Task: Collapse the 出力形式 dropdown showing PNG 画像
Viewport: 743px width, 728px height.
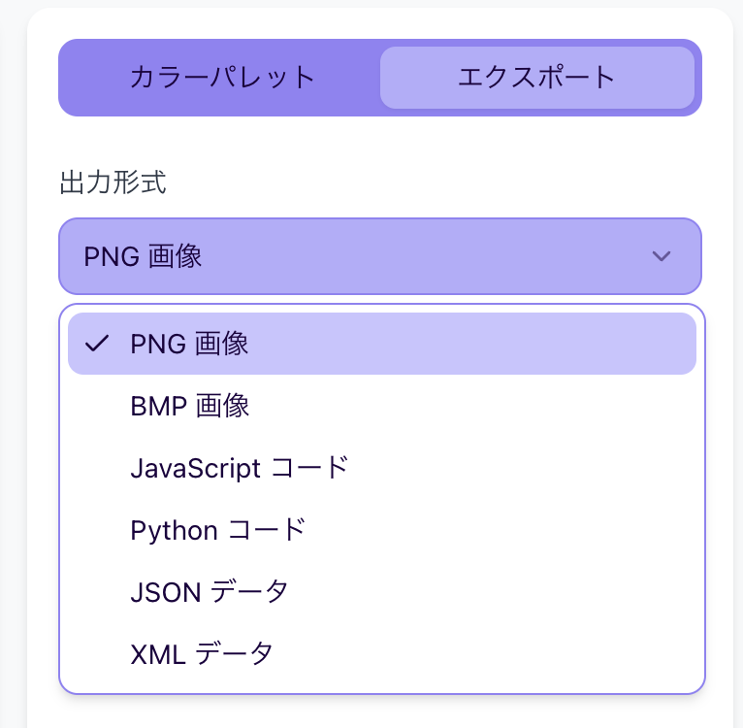Action: (x=379, y=256)
